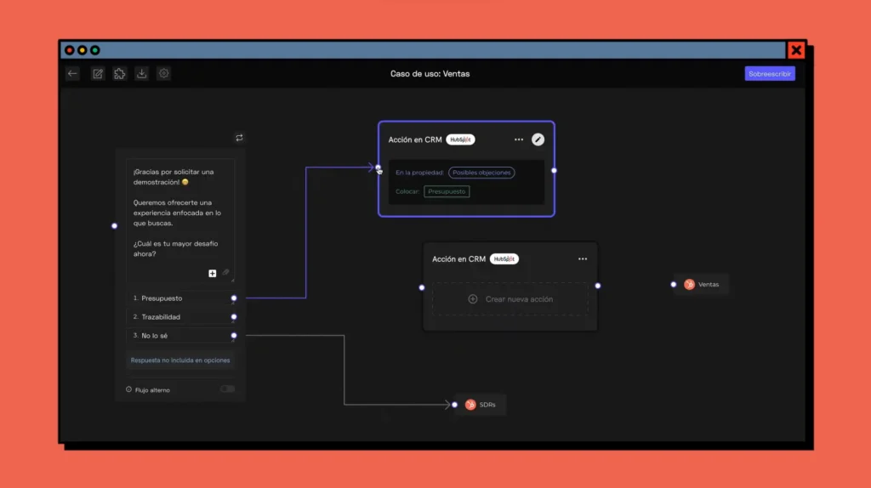Click the paperclip attachment icon
The width and height of the screenshot is (871, 488).
[225, 273]
